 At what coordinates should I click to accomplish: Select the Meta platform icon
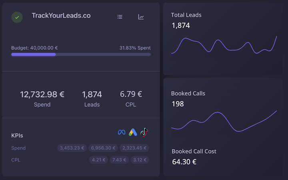tap(122, 132)
